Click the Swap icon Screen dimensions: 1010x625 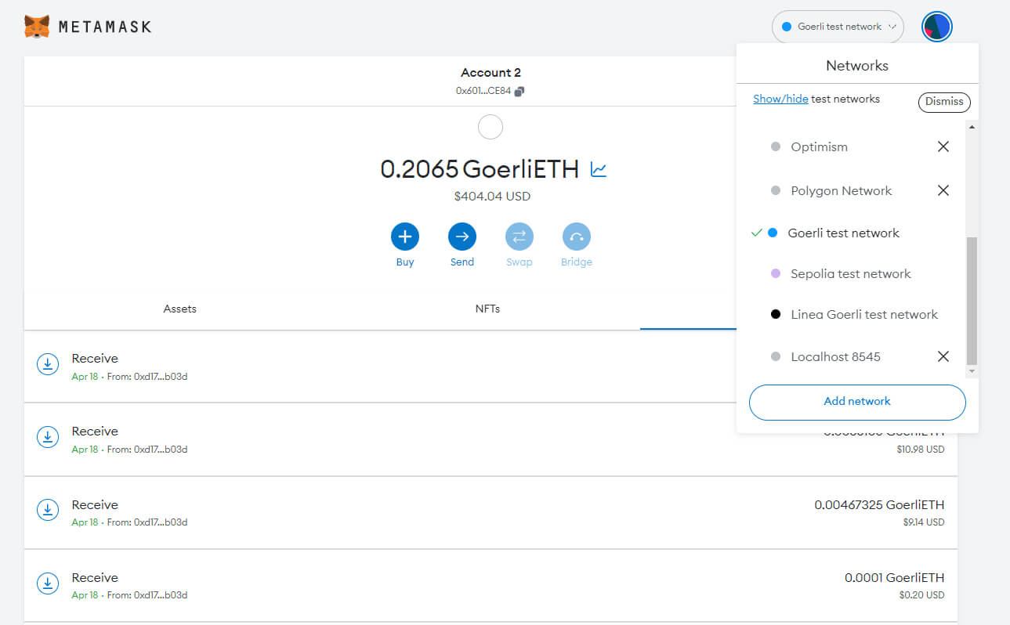pyautogui.click(x=519, y=237)
